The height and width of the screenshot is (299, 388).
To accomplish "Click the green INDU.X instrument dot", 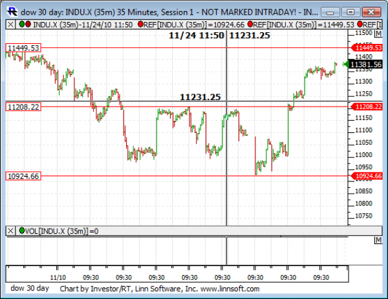I will click(22, 24).
